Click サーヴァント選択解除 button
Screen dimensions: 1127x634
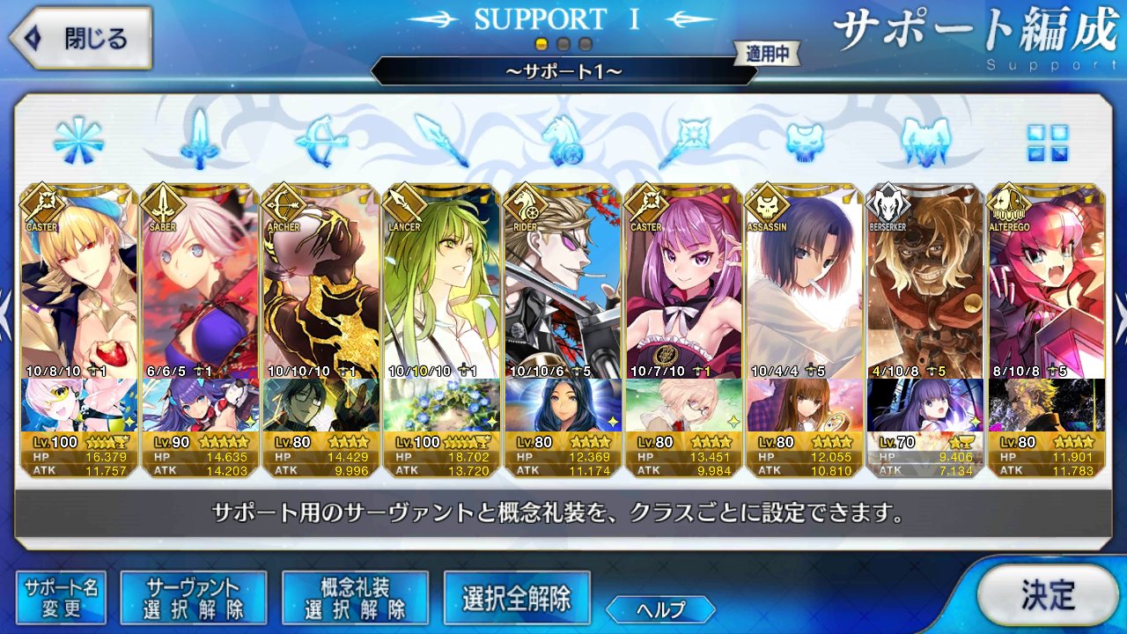coord(193,598)
